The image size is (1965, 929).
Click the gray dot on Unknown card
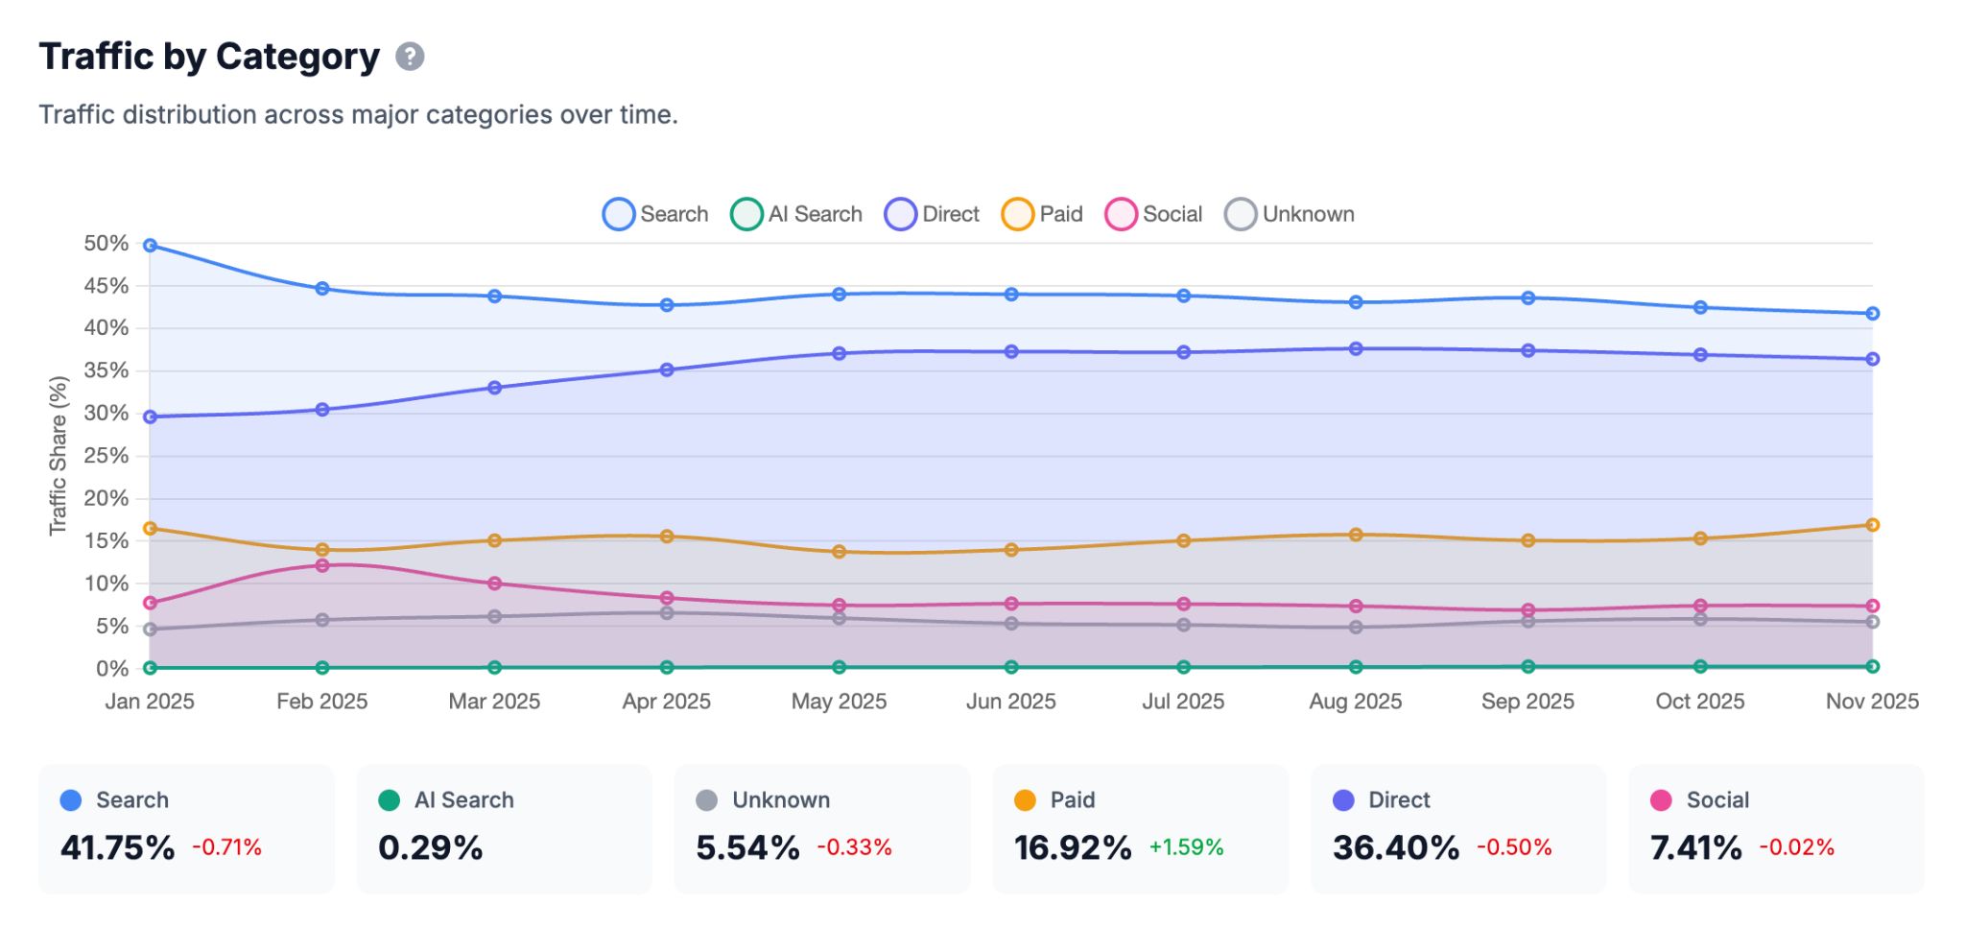point(707,800)
